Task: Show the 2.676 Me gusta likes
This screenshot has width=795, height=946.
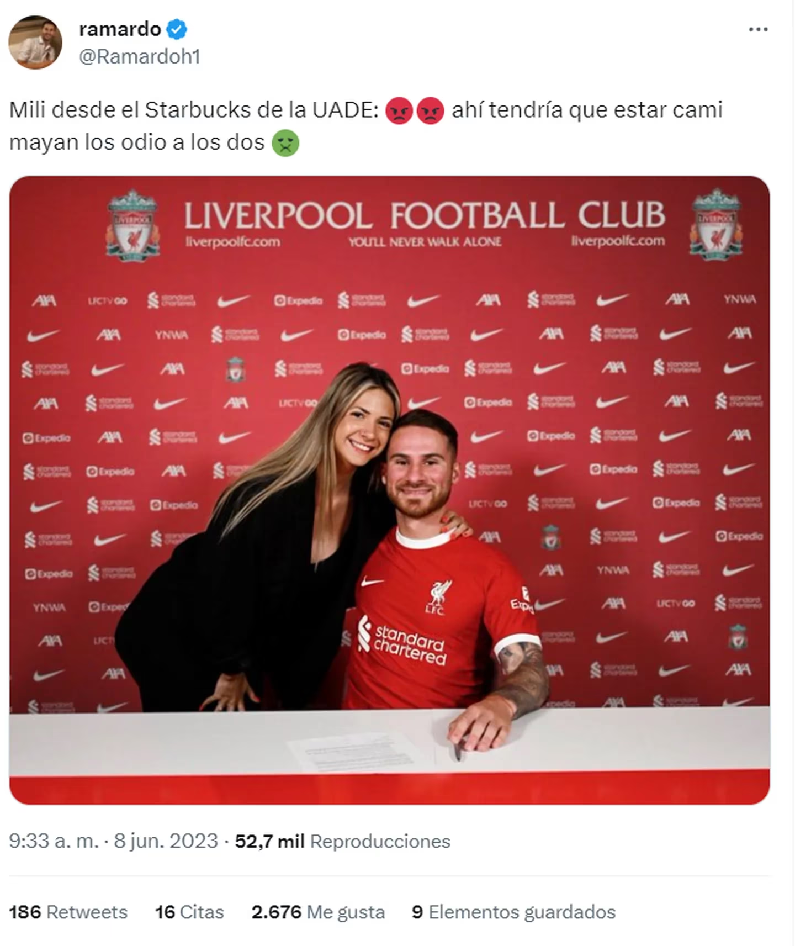Action: point(318,912)
